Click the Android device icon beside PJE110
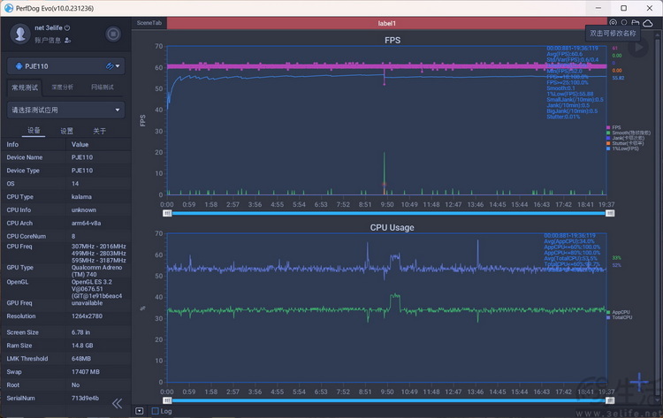The width and height of the screenshot is (663, 418). pyautogui.click(x=19, y=66)
